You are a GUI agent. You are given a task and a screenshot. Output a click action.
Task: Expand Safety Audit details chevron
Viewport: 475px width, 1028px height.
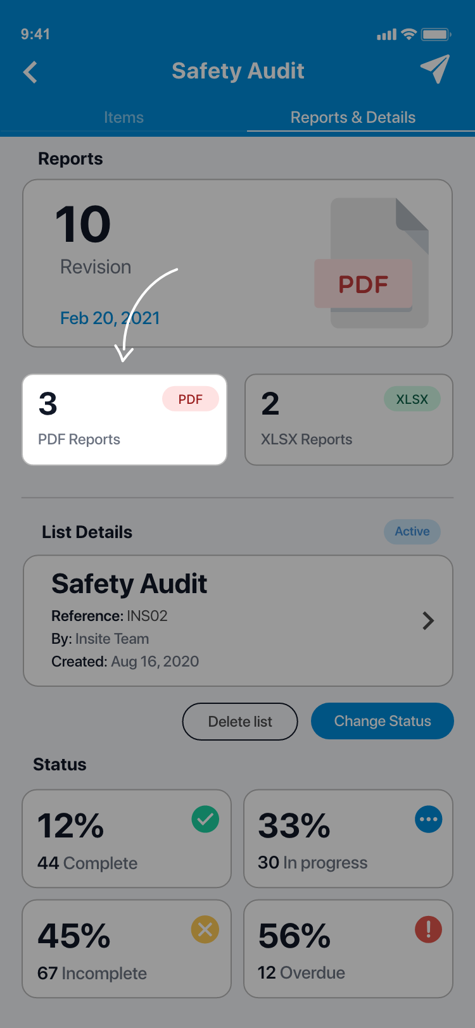(x=428, y=621)
